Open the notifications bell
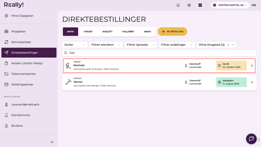 point(178,5)
